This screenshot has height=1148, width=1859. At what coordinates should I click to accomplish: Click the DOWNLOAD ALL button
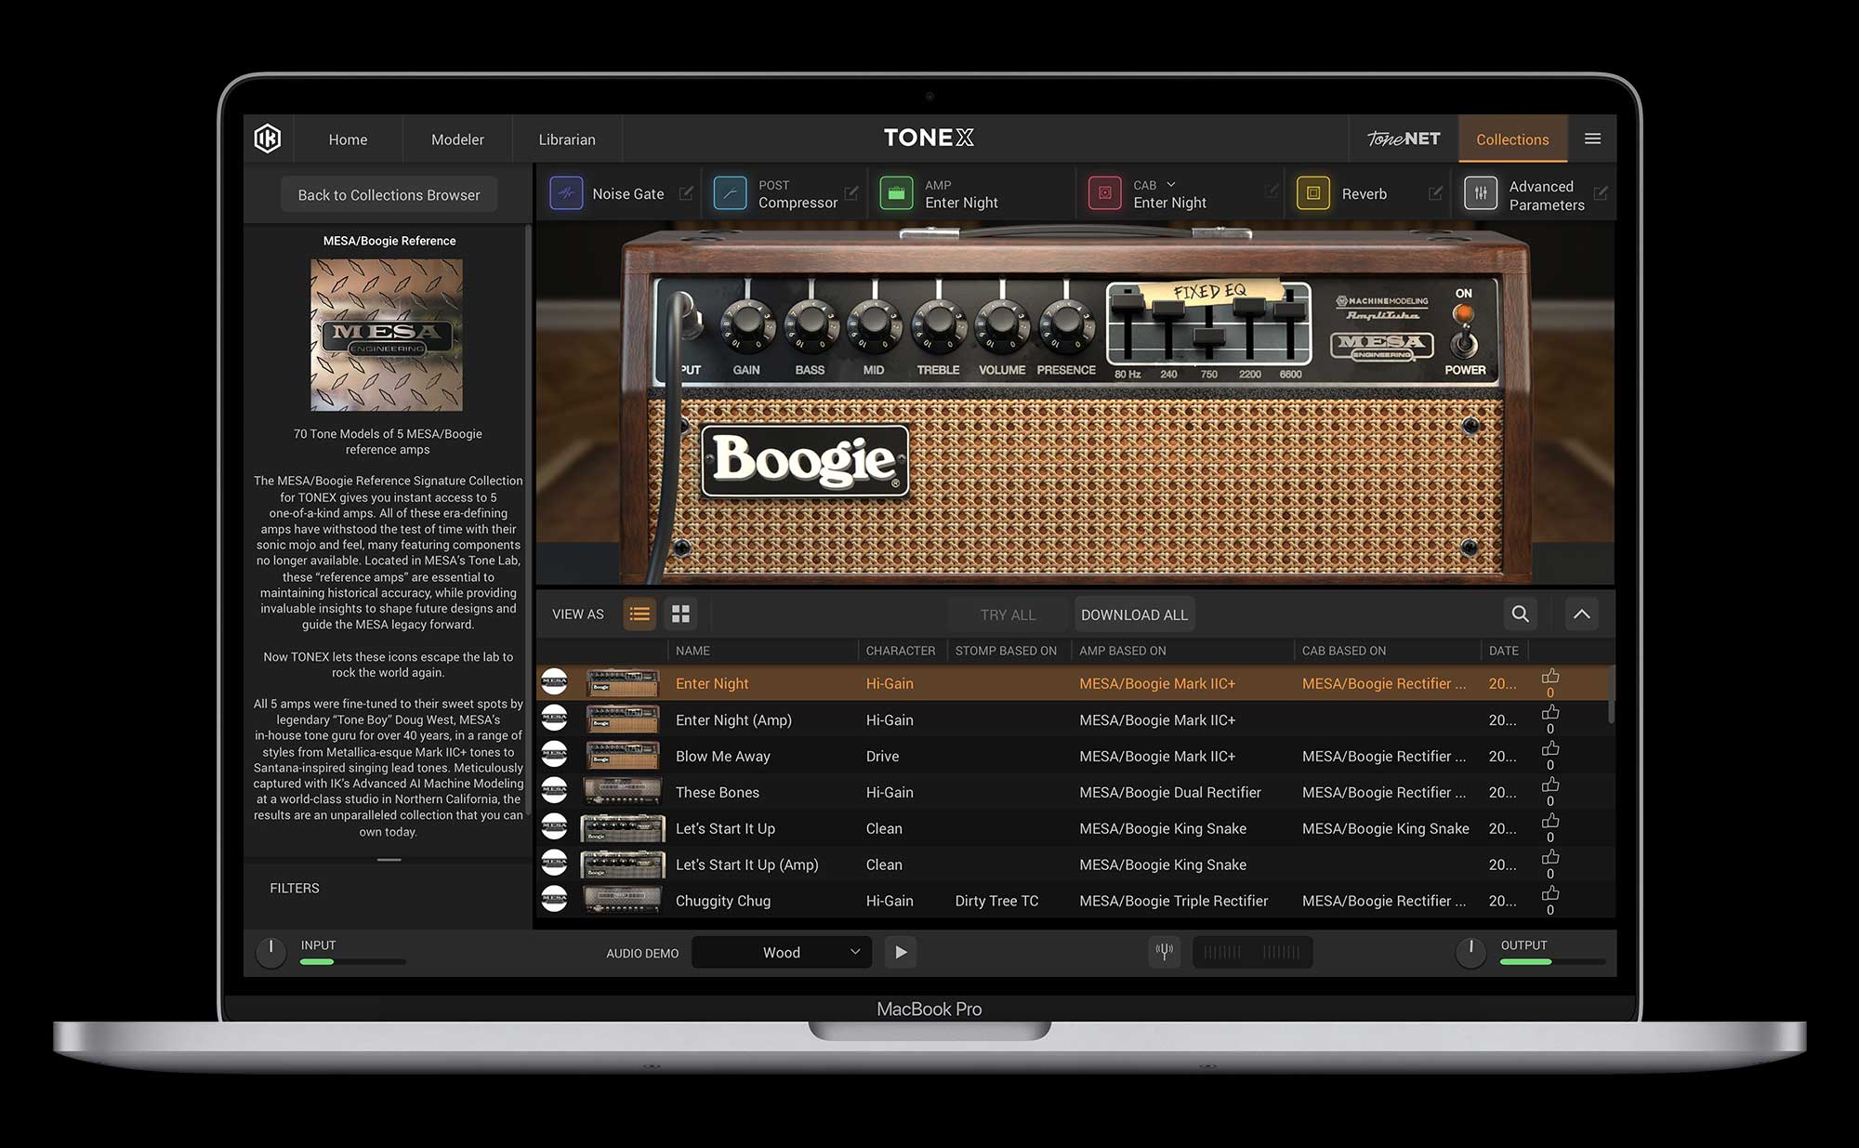tap(1134, 614)
